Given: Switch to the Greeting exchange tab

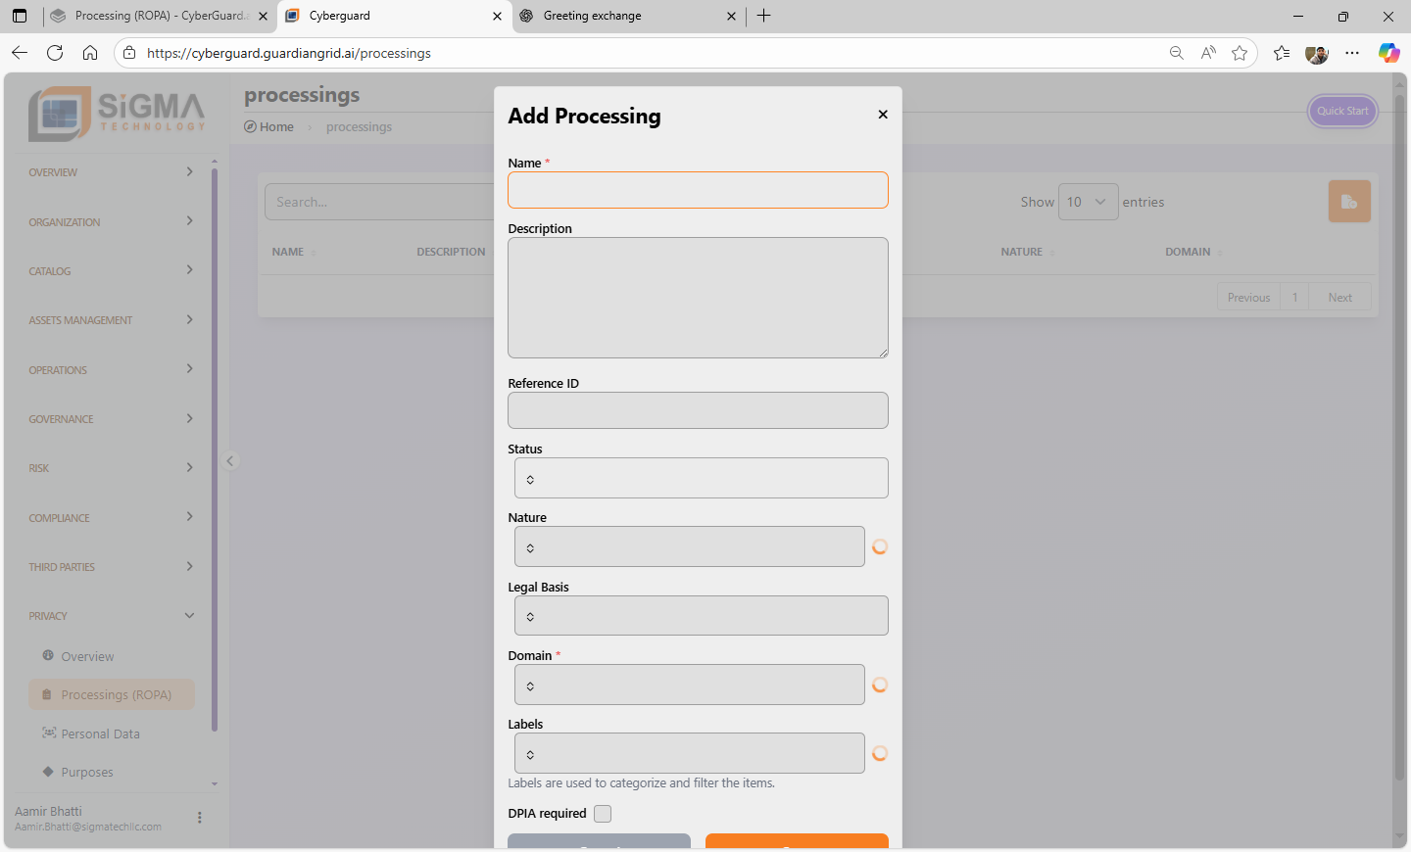Looking at the screenshot, I should (627, 16).
